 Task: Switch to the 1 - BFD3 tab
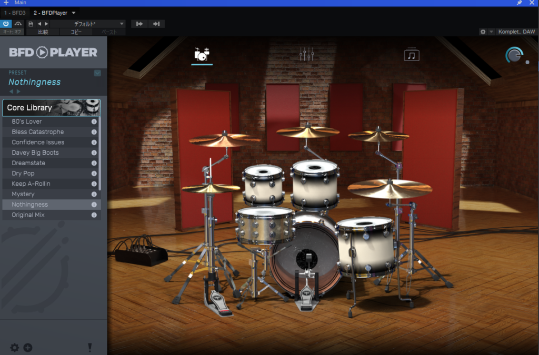coord(15,13)
